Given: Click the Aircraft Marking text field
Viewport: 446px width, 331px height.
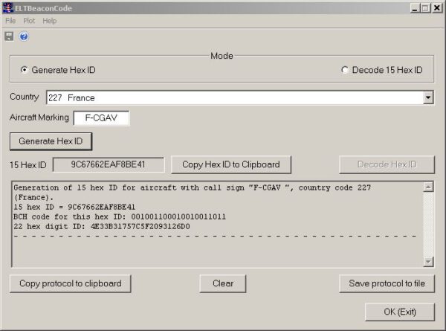Looking at the screenshot, I should [x=101, y=118].
